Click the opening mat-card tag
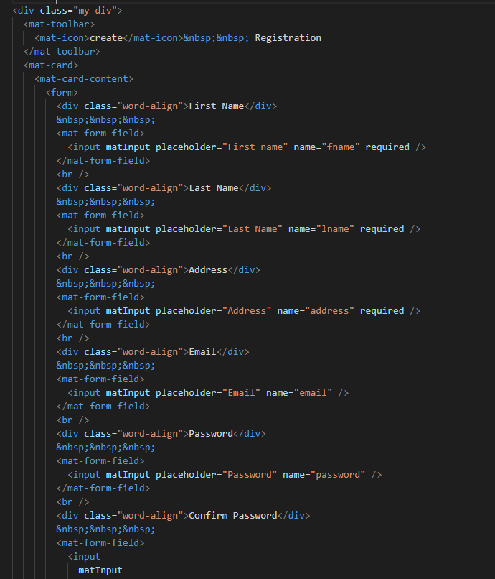Image resolution: width=495 pixels, height=579 pixels. click(51, 65)
